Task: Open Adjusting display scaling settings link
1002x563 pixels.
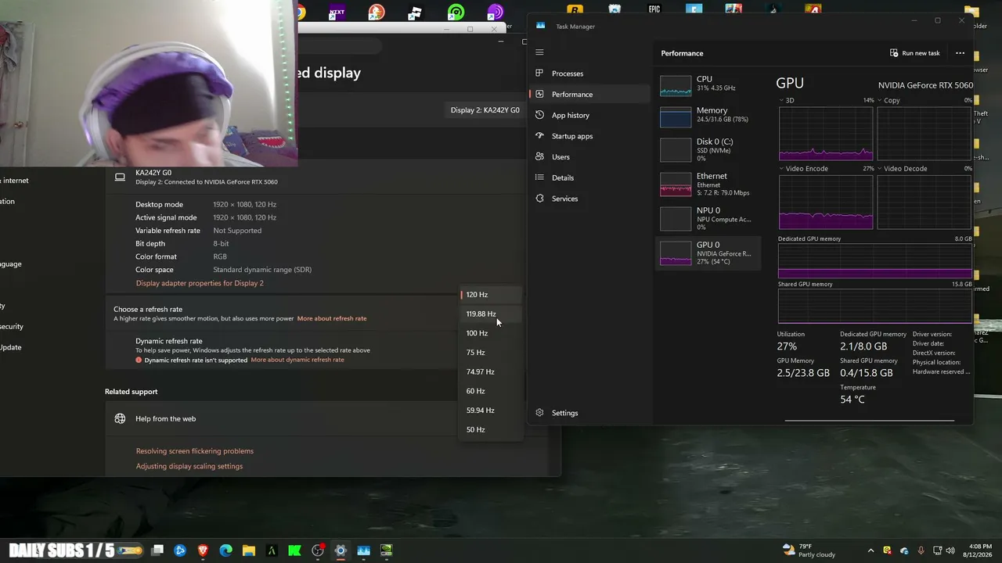Action: pyautogui.click(x=189, y=466)
